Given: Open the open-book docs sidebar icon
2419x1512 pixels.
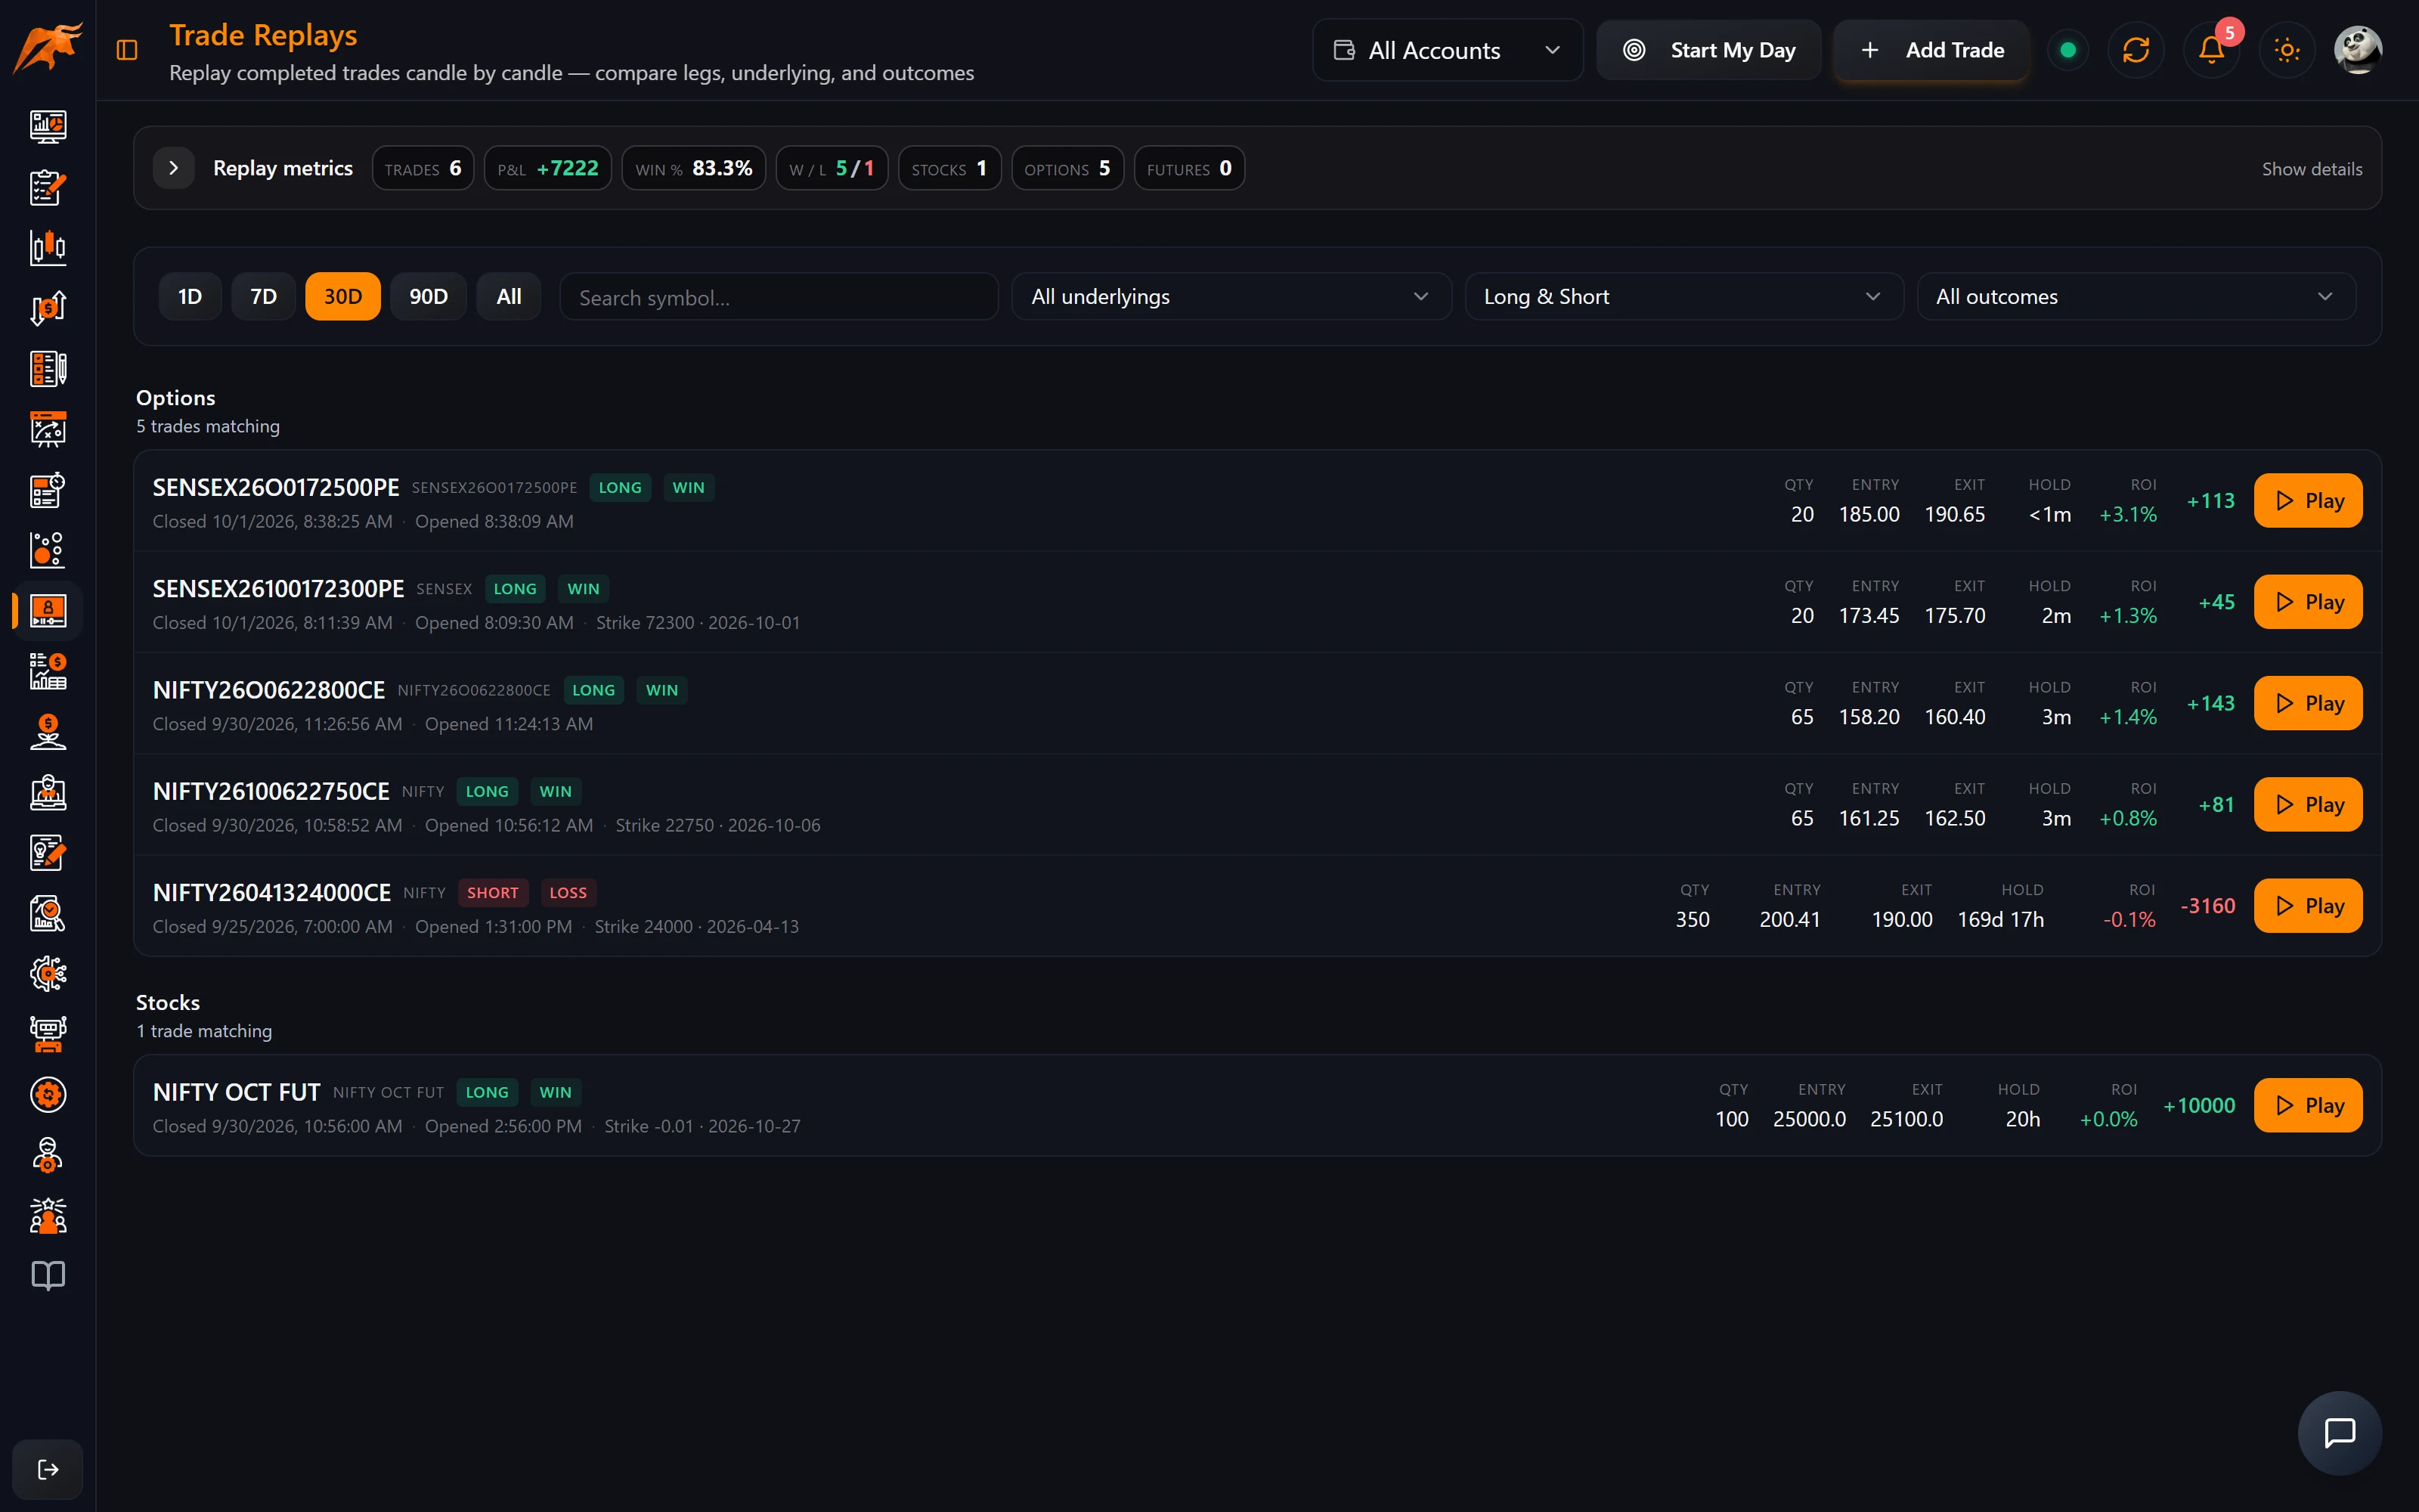Looking at the screenshot, I should click(x=48, y=1276).
